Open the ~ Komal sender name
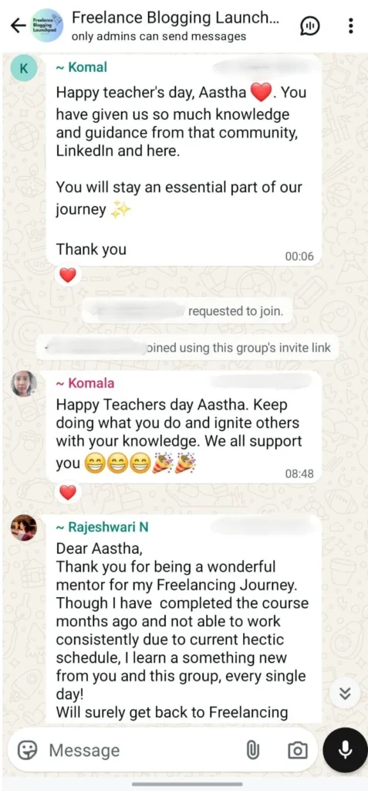Viewport: 368px width, 791px height. [81, 67]
